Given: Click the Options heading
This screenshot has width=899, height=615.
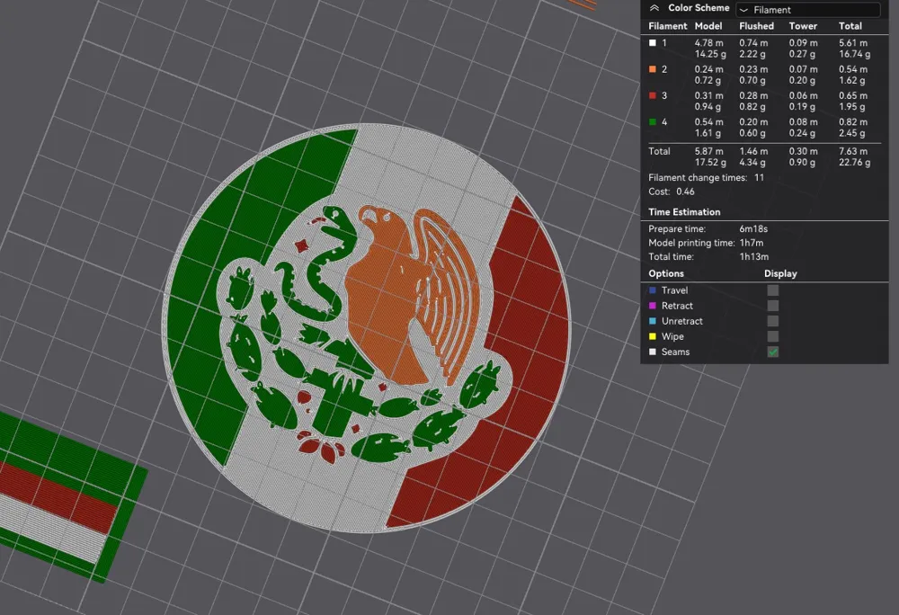Looking at the screenshot, I should (x=665, y=274).
